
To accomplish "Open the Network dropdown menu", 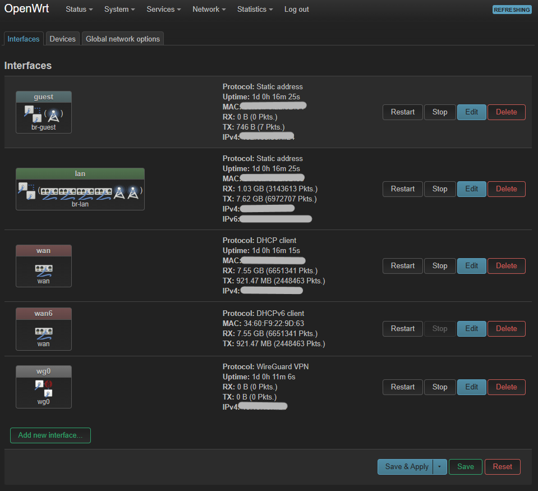I will [209, 9].
